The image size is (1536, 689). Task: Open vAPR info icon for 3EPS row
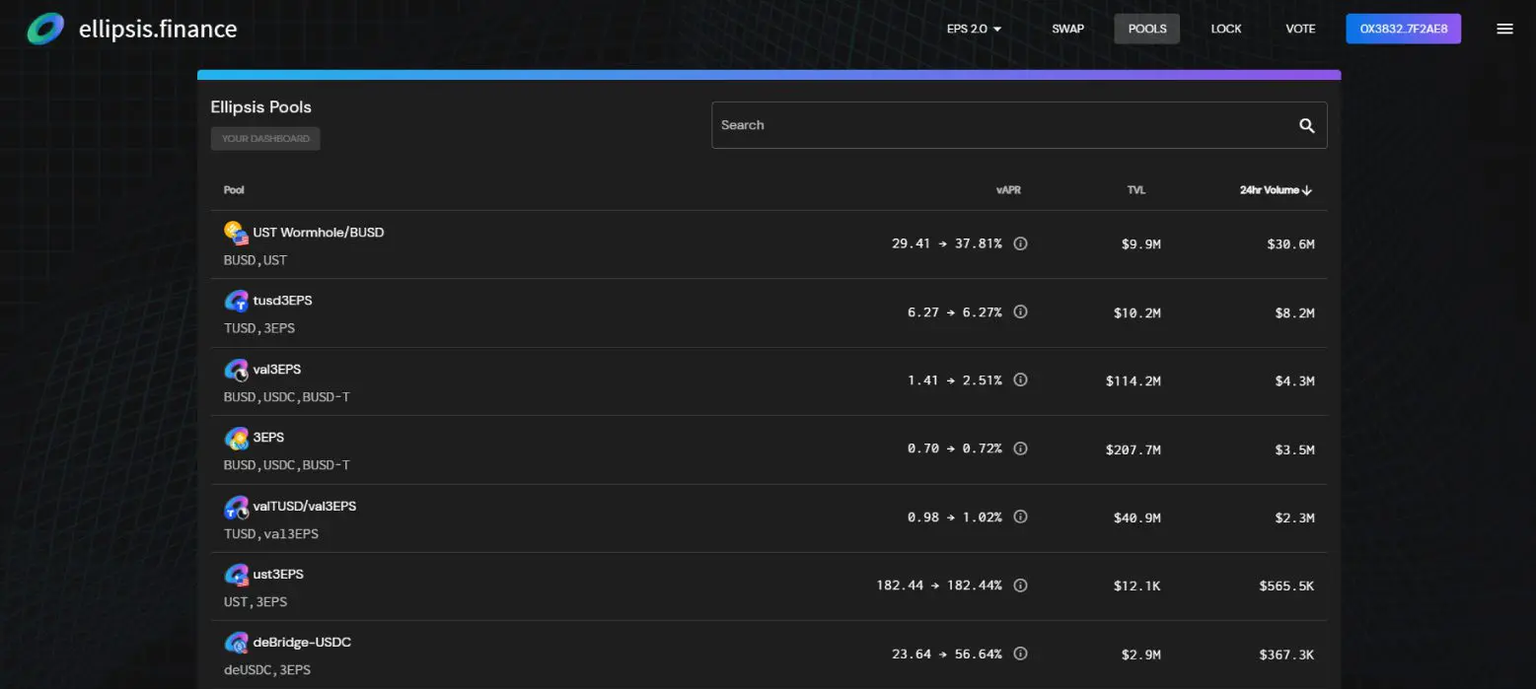coord(1021,448)
